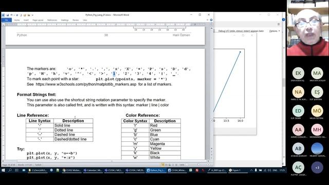
Task: Click the word count in Word status bar
Action: pyautogui.click(x=25, y=165)
